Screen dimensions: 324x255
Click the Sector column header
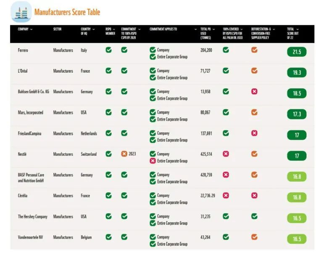pos(57,29)
